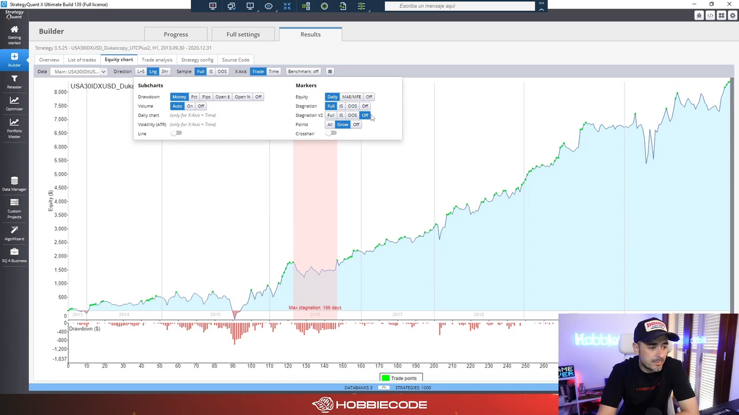Click the eye view icon in remote toolbar
The height and width of the screenshot is (415, 739).
click(269, 6)
